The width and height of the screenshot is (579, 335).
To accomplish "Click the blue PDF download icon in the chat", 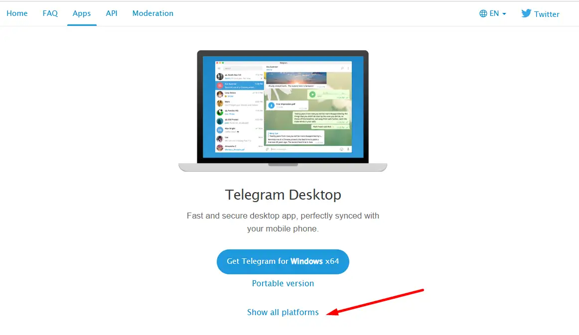I will point(272,105).
